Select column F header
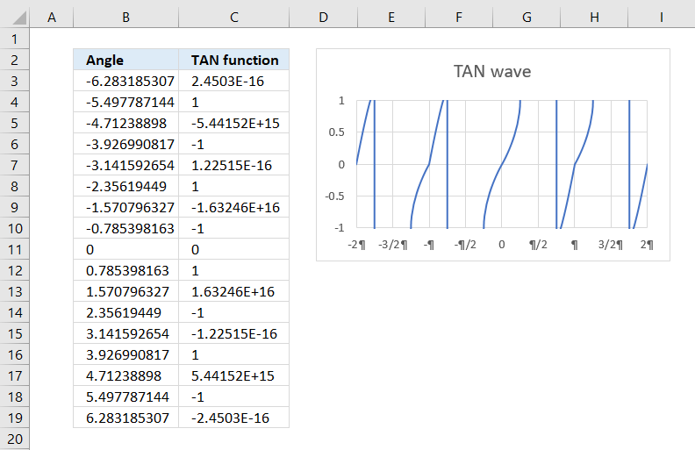Viewport: 695px width, 450px height. (459, 18)
